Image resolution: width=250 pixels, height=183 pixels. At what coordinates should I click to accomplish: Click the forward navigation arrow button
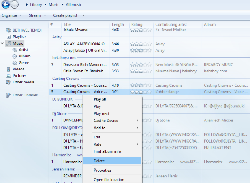tap(15, 4)
